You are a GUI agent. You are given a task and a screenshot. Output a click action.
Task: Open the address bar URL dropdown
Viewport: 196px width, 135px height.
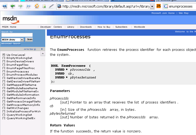coord(152,6)
